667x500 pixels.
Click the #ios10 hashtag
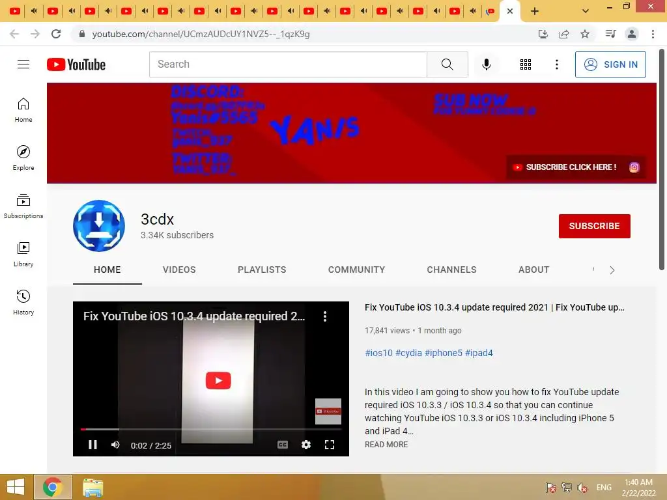(x=378, y=353)
